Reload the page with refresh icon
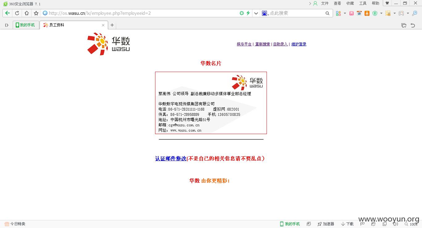 [x=17, y=13]
